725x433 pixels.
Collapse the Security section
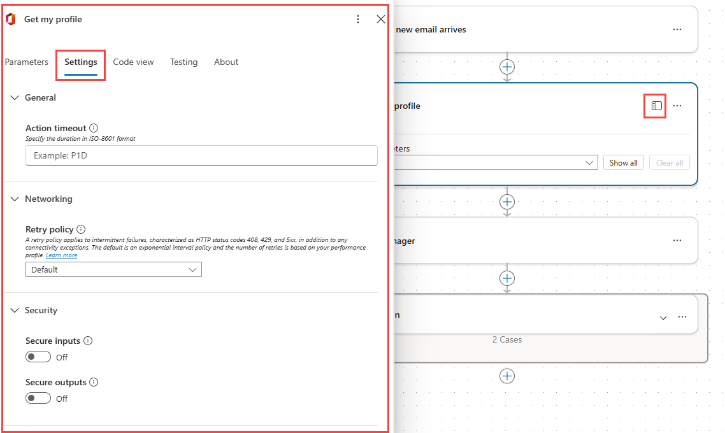(15, 310)
